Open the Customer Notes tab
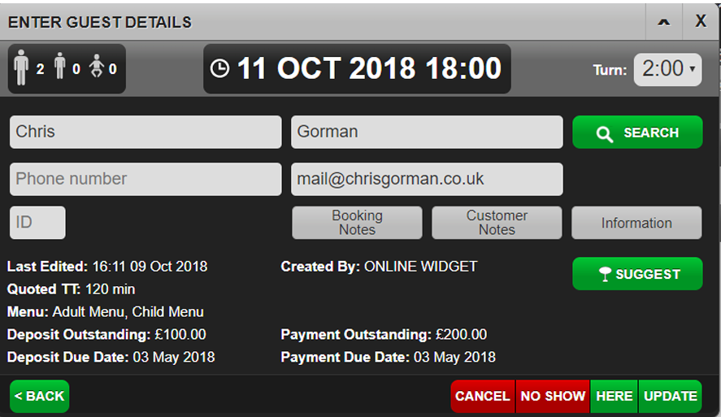 (x=497, y=223)
